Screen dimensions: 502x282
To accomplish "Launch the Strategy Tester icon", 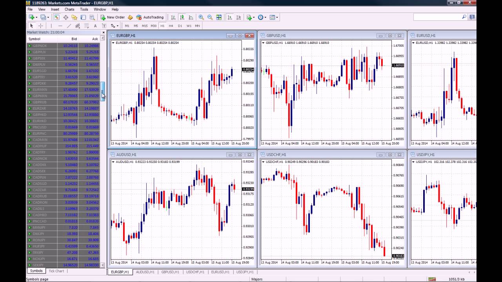I will point(92,17).
